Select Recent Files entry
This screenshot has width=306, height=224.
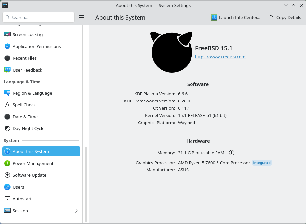[x=41, y=58]
